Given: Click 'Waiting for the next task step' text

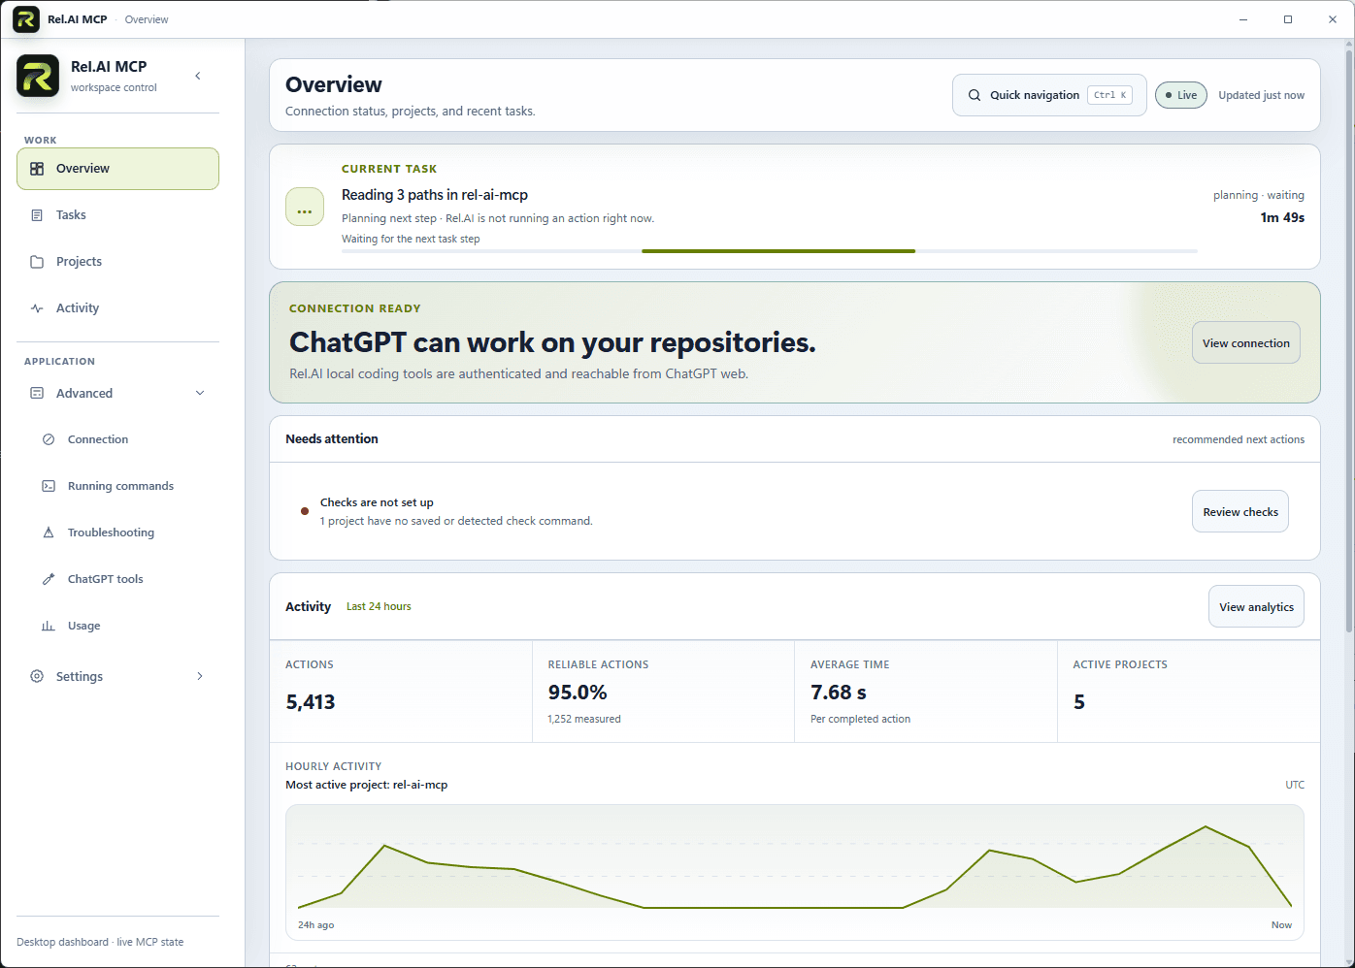Looking at the screenshot, I should (411, 239).
